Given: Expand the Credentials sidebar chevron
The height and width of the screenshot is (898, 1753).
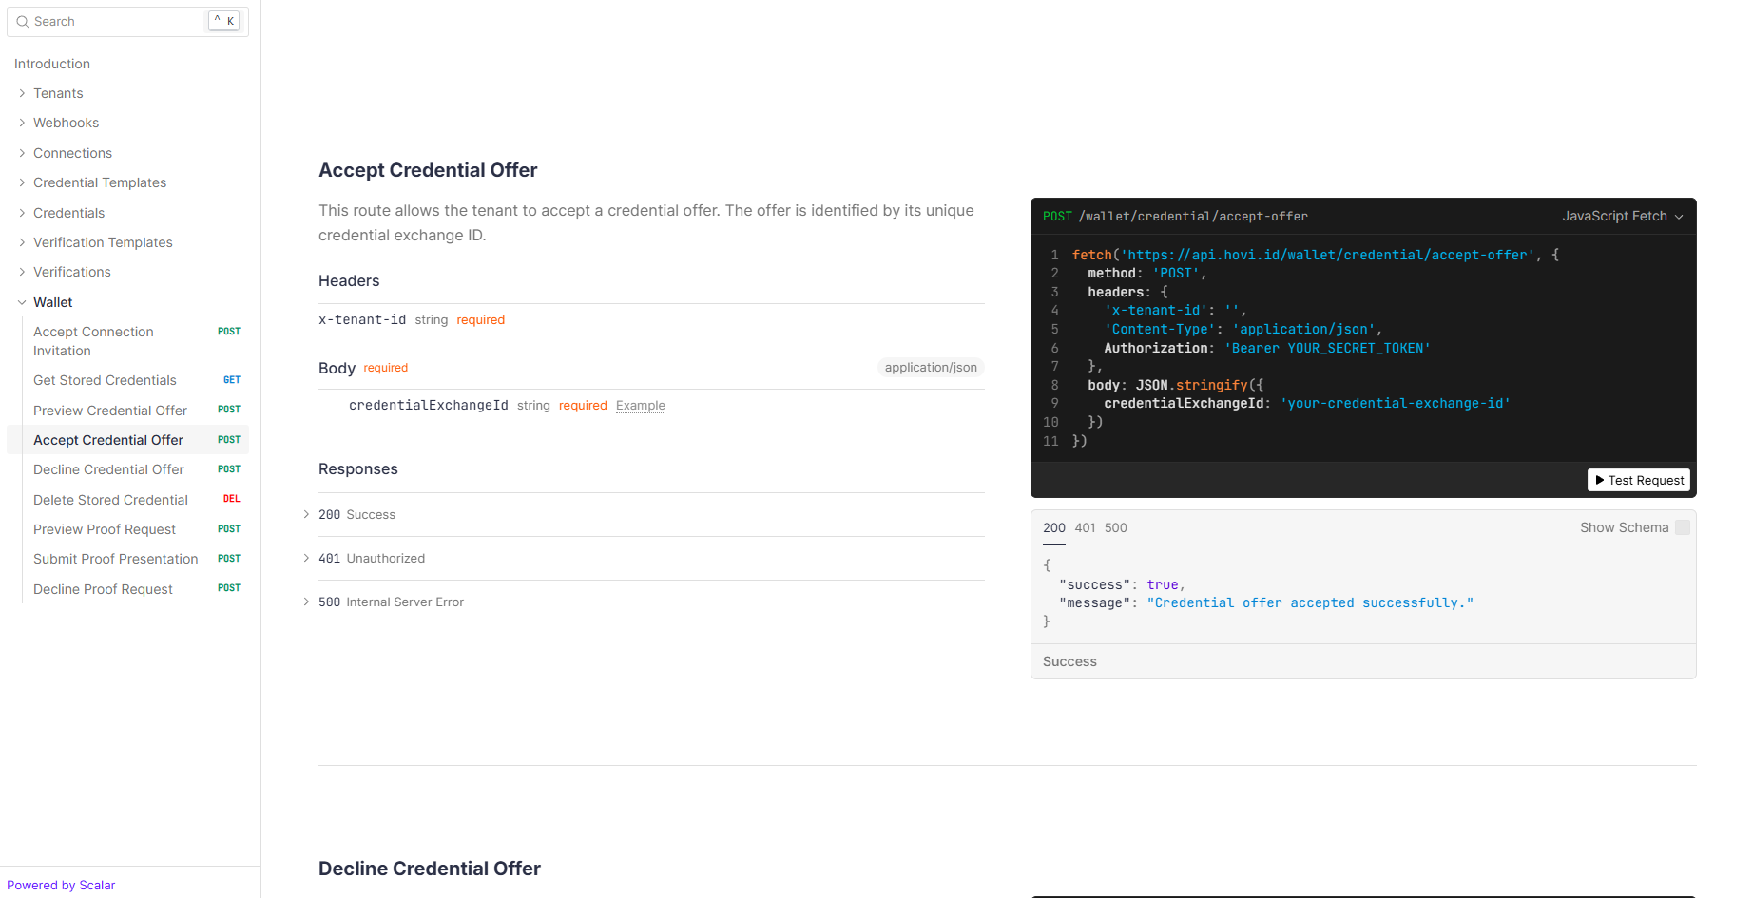Looking at the screenshot, I should coord(22,213).
